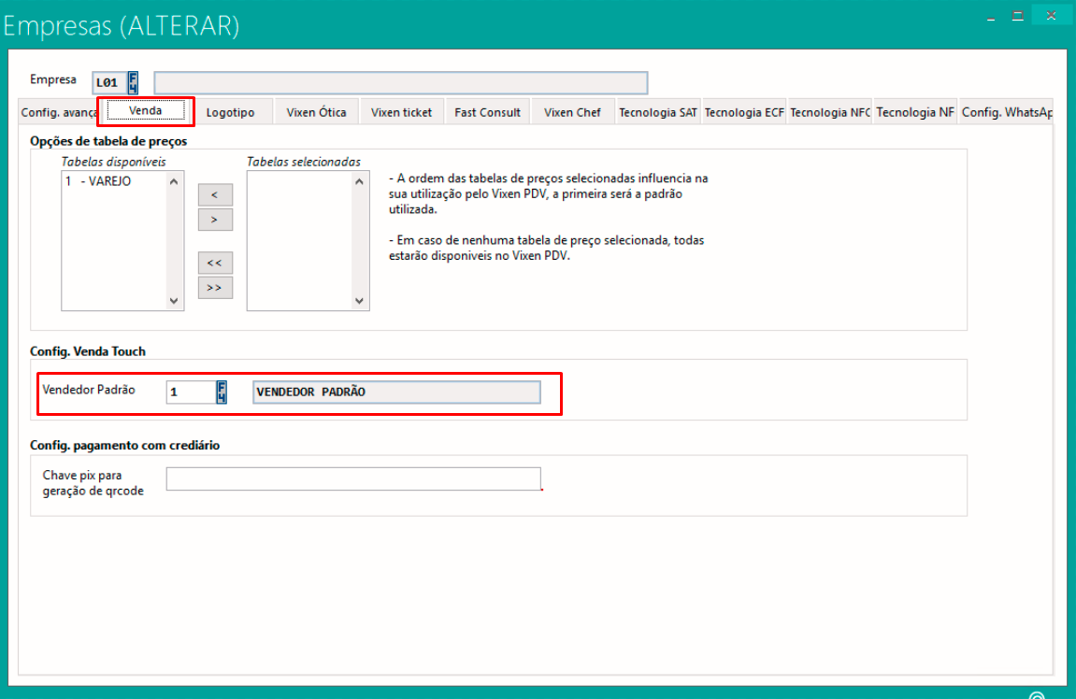Viewport: 1076px width, 699px height.
Task: Go to the Vixen Ótica tab
Action: click(x=316, y=112)
